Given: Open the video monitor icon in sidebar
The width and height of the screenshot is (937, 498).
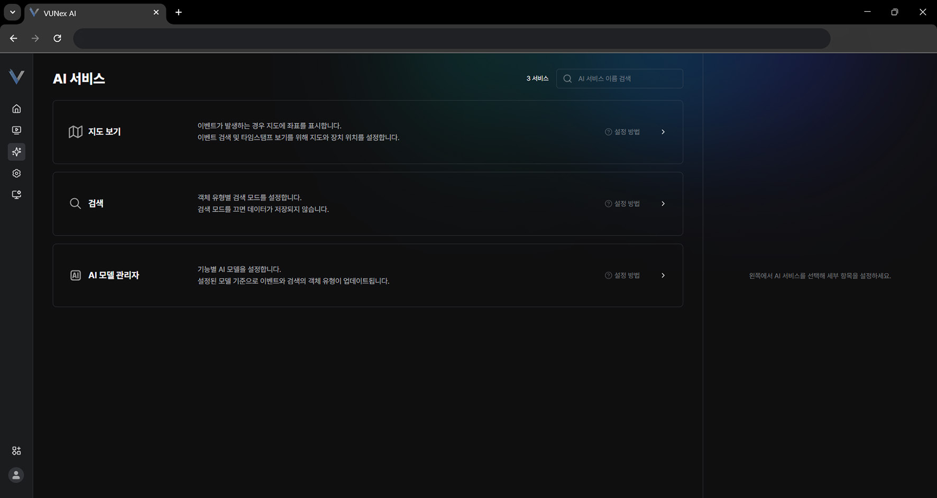Looking at the screenshot, I should (16, 130).
